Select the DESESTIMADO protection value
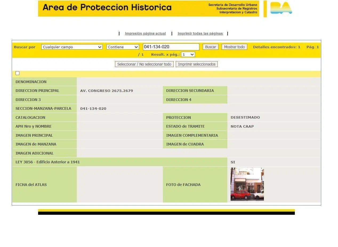This screenshot has height=247, width=338. [x=245, y=118]
